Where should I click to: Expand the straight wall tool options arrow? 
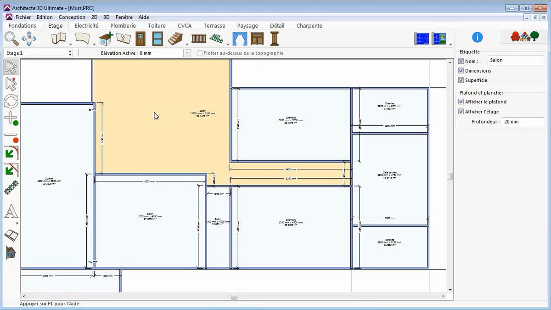point(70,45)
